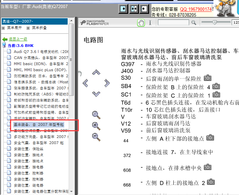Open 可加热式前座椅和后座椅 tree item

pyautogui.click(x=41, y=112)
